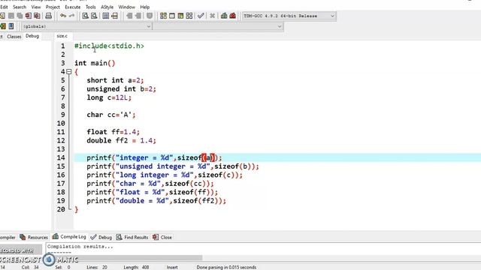Image resolution: width=481 pixels, height=270 pixels.
Task: Click the 'short int a=2;' code line
Action: tap(115, 80)
